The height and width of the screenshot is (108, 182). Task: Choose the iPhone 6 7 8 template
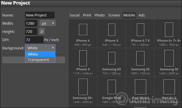[x=140, y=33]
